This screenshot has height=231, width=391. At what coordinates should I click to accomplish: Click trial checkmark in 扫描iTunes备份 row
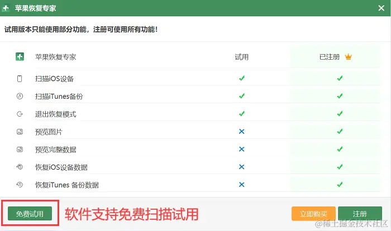point(242,96)
